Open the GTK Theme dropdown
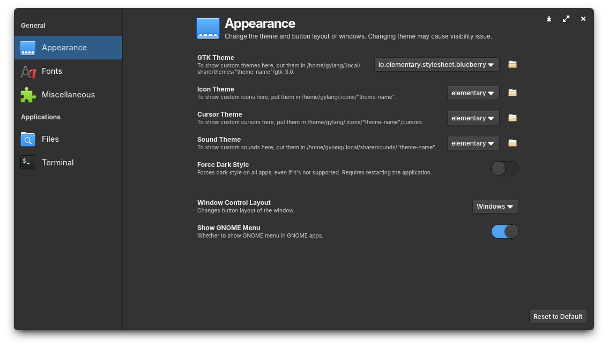 [x=436, y=64]
